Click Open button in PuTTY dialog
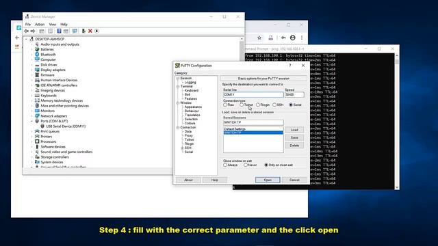The width and height of the screenshot is (438, 246). [x=268, y=180]
